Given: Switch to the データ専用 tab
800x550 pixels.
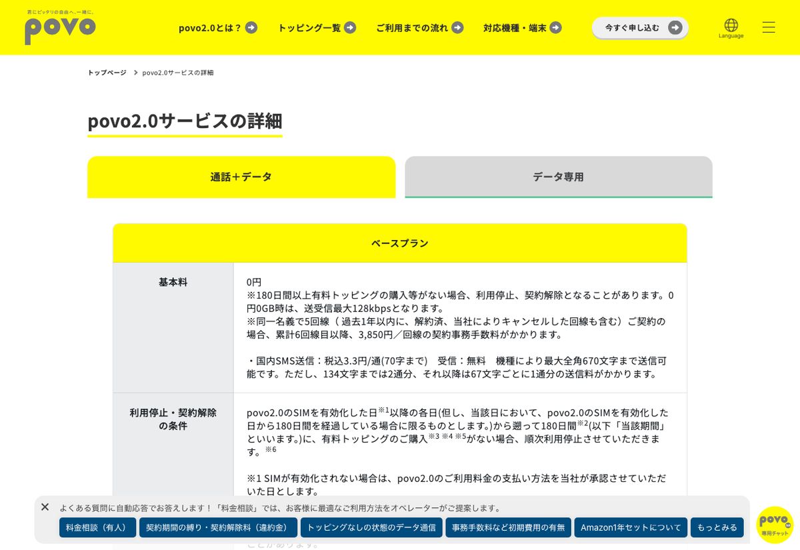Looking at the screenshot, I should pos(559,177).
